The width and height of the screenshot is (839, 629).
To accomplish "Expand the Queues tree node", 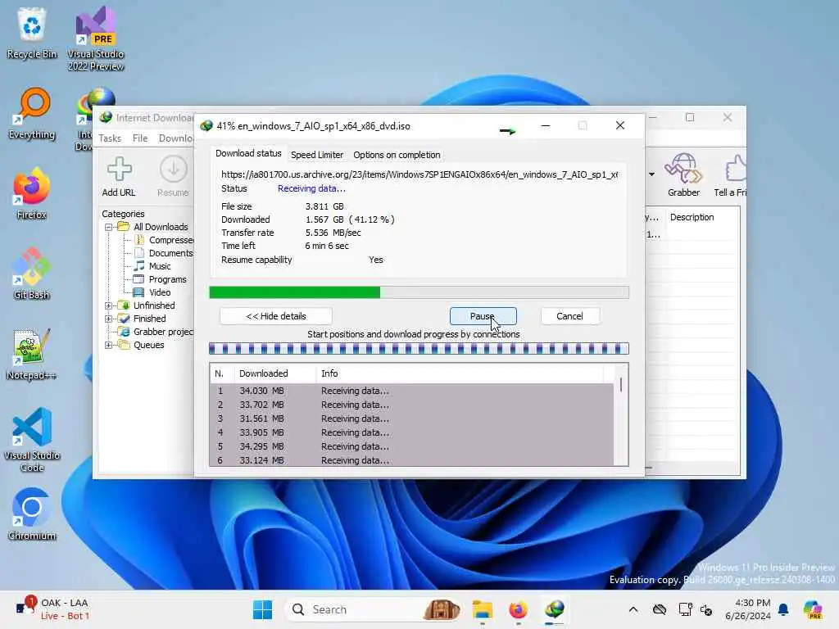I will [x=109, y=345].
